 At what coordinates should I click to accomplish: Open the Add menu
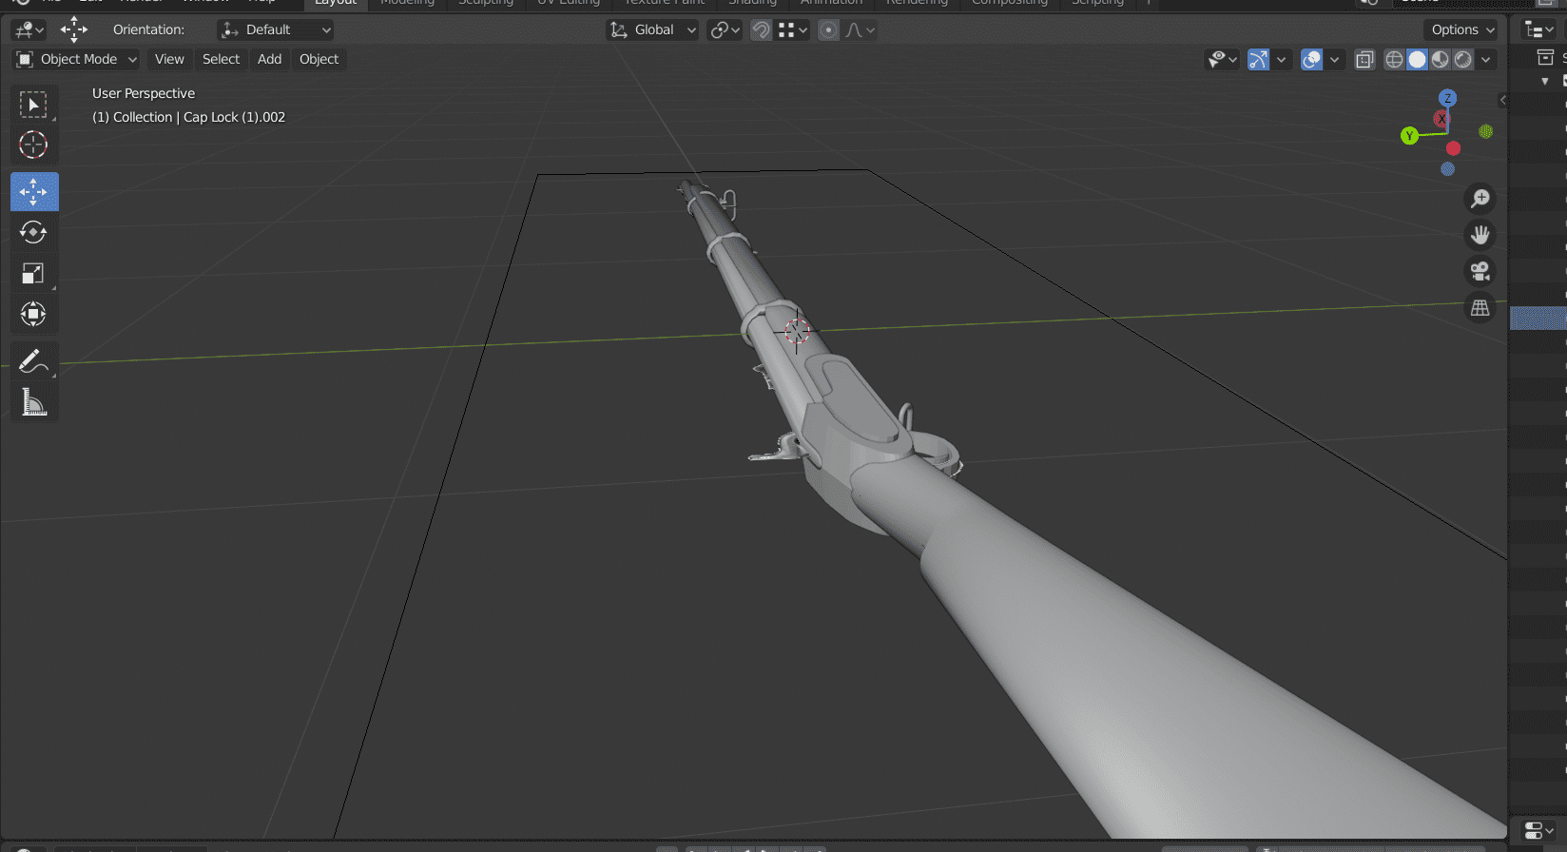(x=269, y=60)
